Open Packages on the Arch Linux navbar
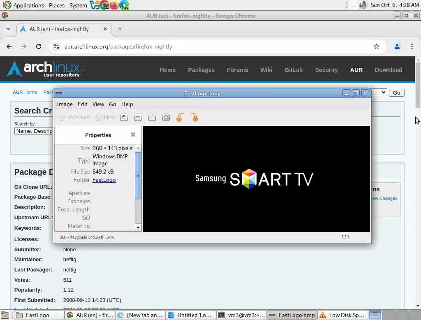The width and height of the screenshot is (421, 320). pos(201,70)
